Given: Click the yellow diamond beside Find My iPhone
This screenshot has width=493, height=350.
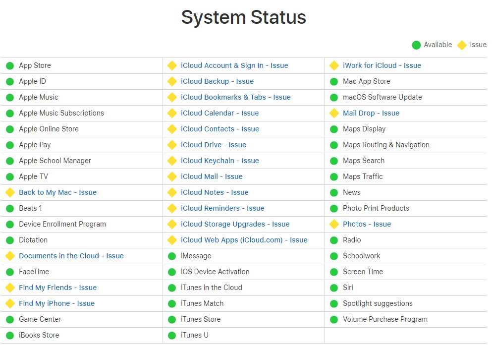Looking at the screenshot, I should pyautogui.click(x=10, y=303).
